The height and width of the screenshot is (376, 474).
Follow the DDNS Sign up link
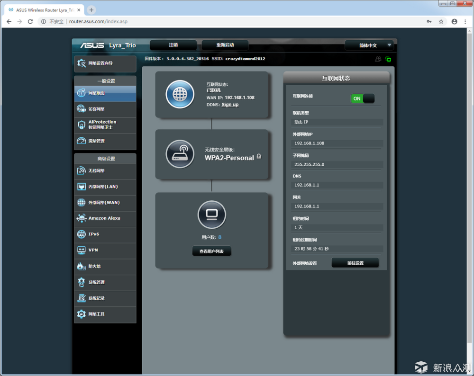230,105
